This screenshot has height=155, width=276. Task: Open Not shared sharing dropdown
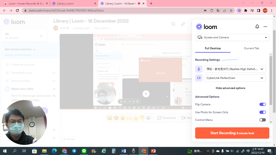[103, 28]
